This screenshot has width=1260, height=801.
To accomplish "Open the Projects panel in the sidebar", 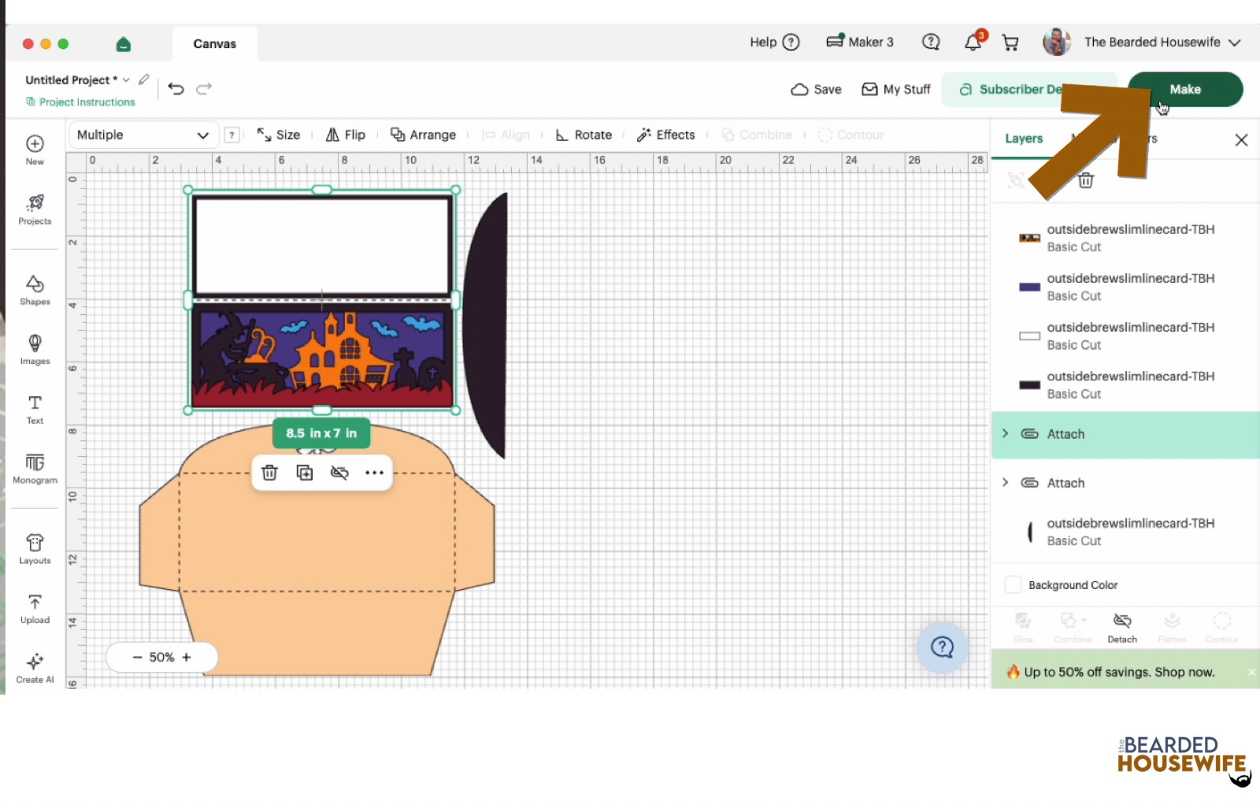I will coord(35,210).
